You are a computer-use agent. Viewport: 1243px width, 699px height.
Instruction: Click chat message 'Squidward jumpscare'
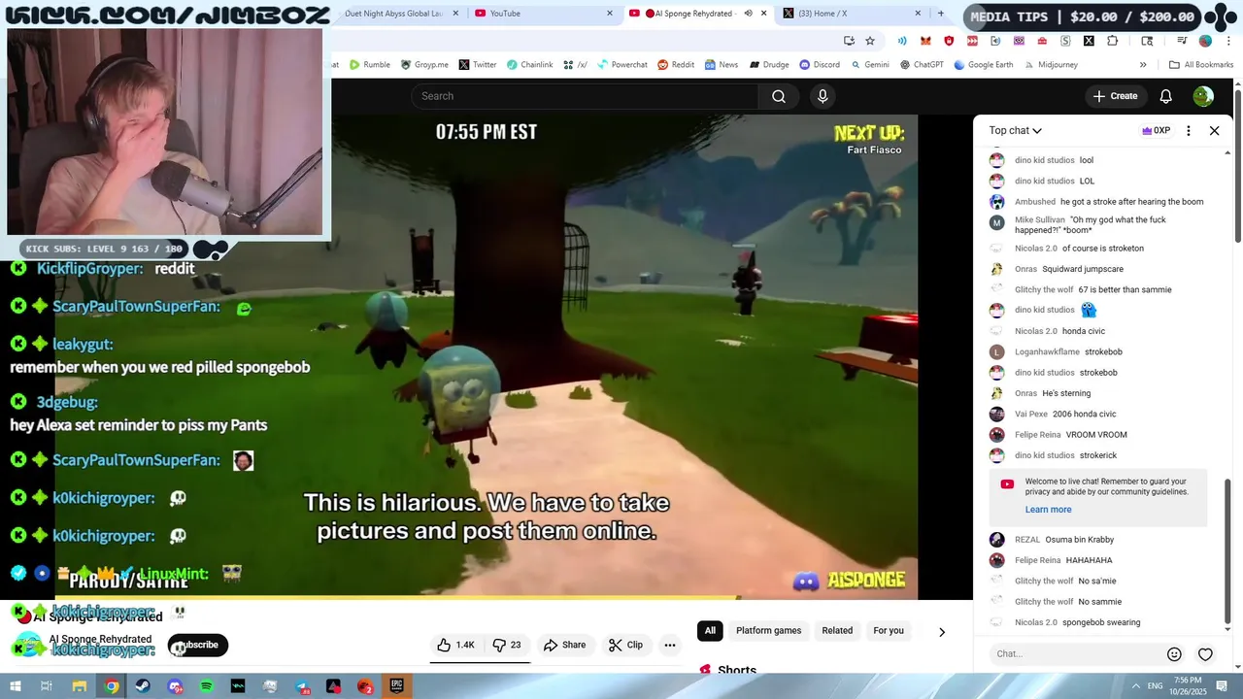click(1083, 269)
